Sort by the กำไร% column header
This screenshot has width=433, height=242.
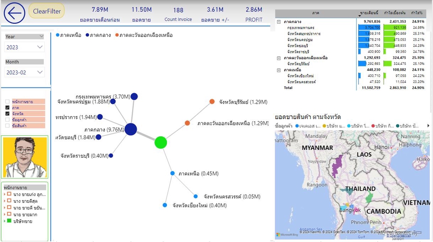(x=417, y=13)
